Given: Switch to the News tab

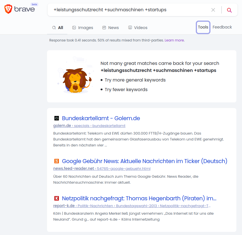Looking at the screenshot, I should coord(110,28).
